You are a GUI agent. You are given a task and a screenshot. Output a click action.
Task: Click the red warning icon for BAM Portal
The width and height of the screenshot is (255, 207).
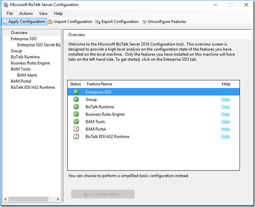point(76,129)
